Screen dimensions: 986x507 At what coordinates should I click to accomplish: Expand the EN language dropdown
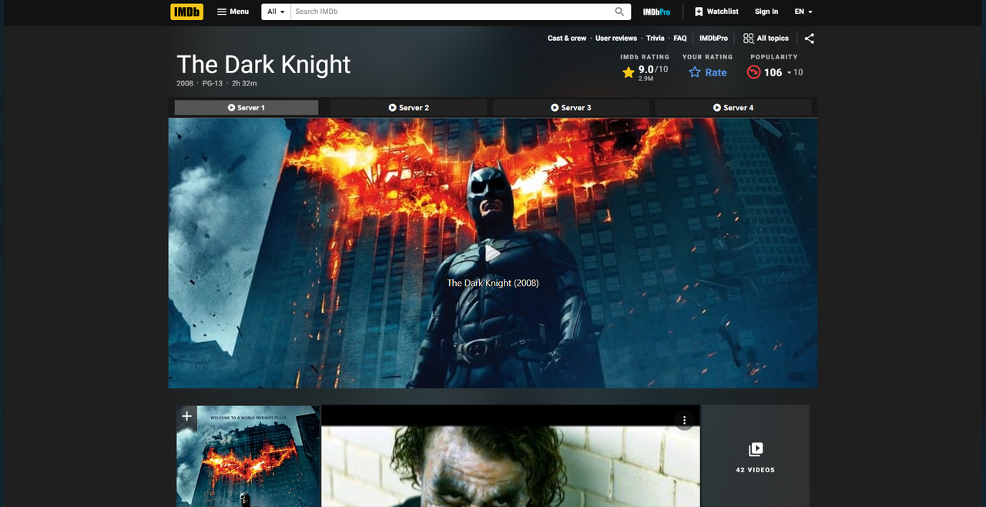[803, 12]
